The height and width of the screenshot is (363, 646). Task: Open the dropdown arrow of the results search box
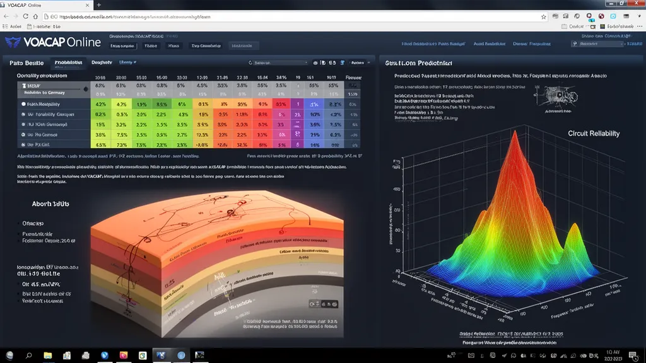[x=306, y=62]
